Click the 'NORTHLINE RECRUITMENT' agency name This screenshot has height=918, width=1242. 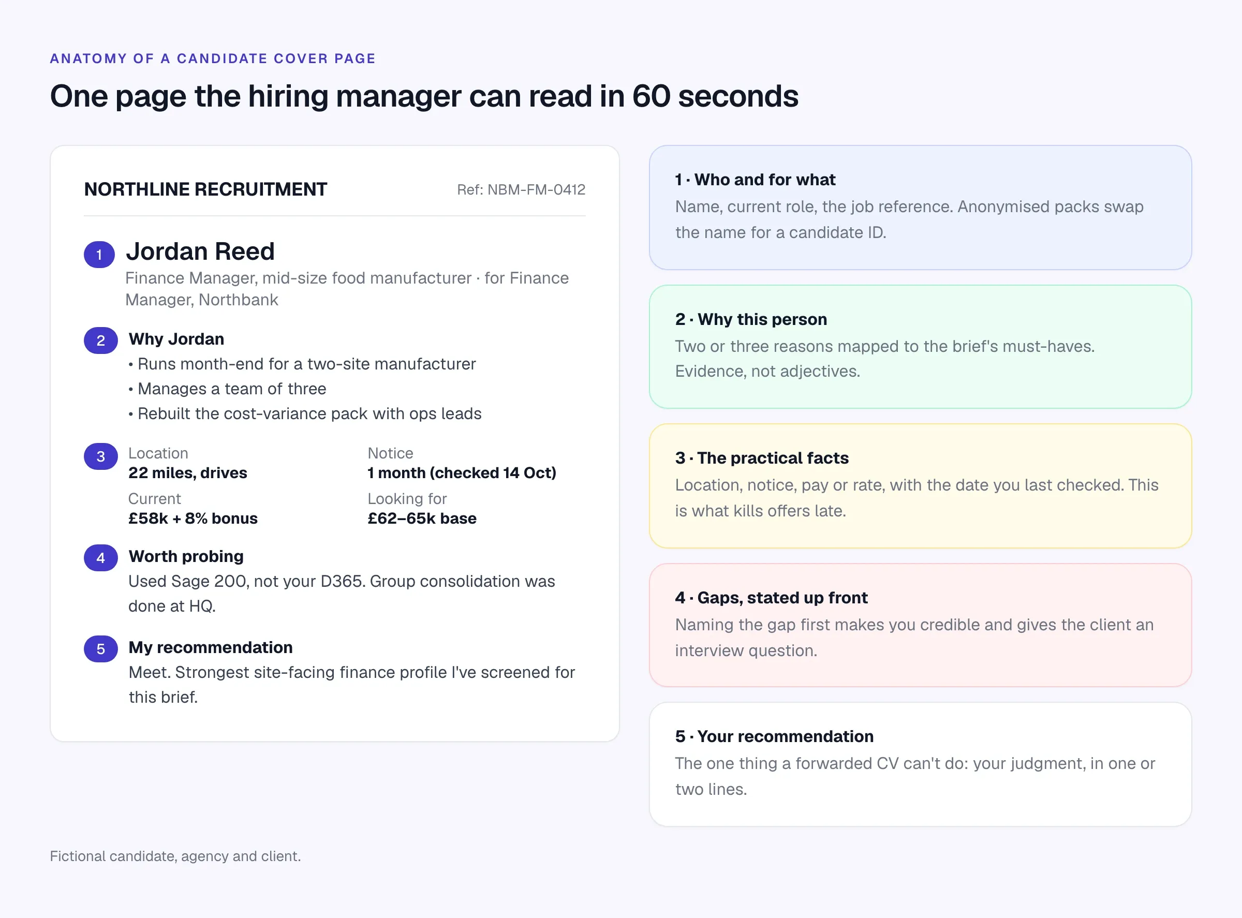(205, 189)
